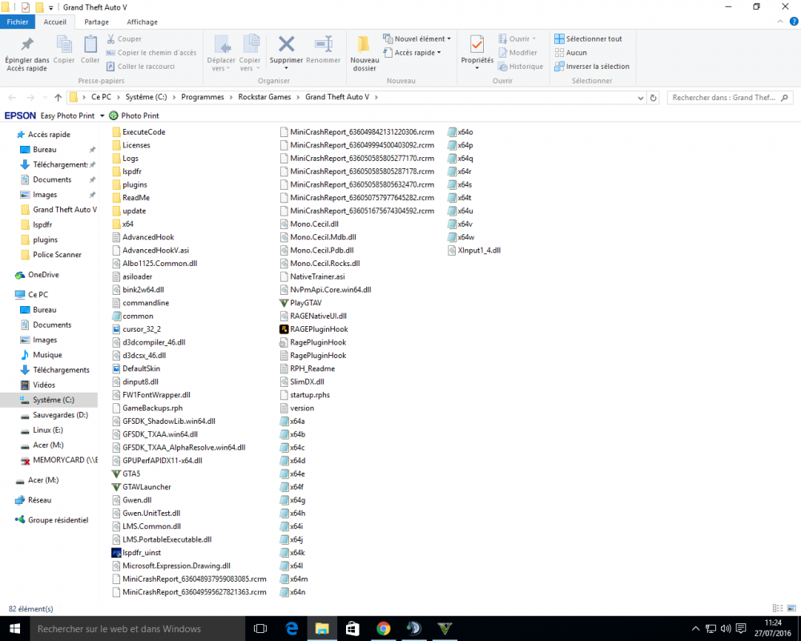801x641 pixels.
Task: Click the Déplacer vers icon
Action: [x=222, y=44]
